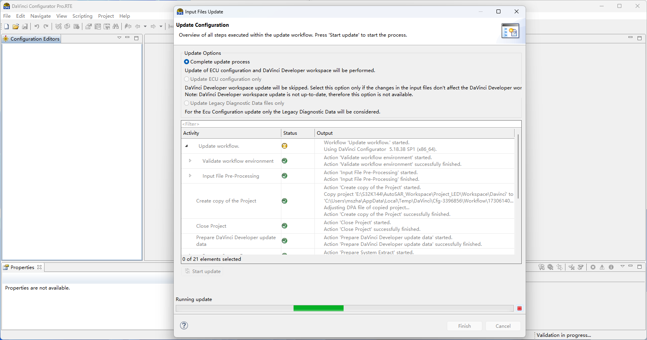Click the Start update button
This screenshot has width=647, height=340.
(203, 271)
